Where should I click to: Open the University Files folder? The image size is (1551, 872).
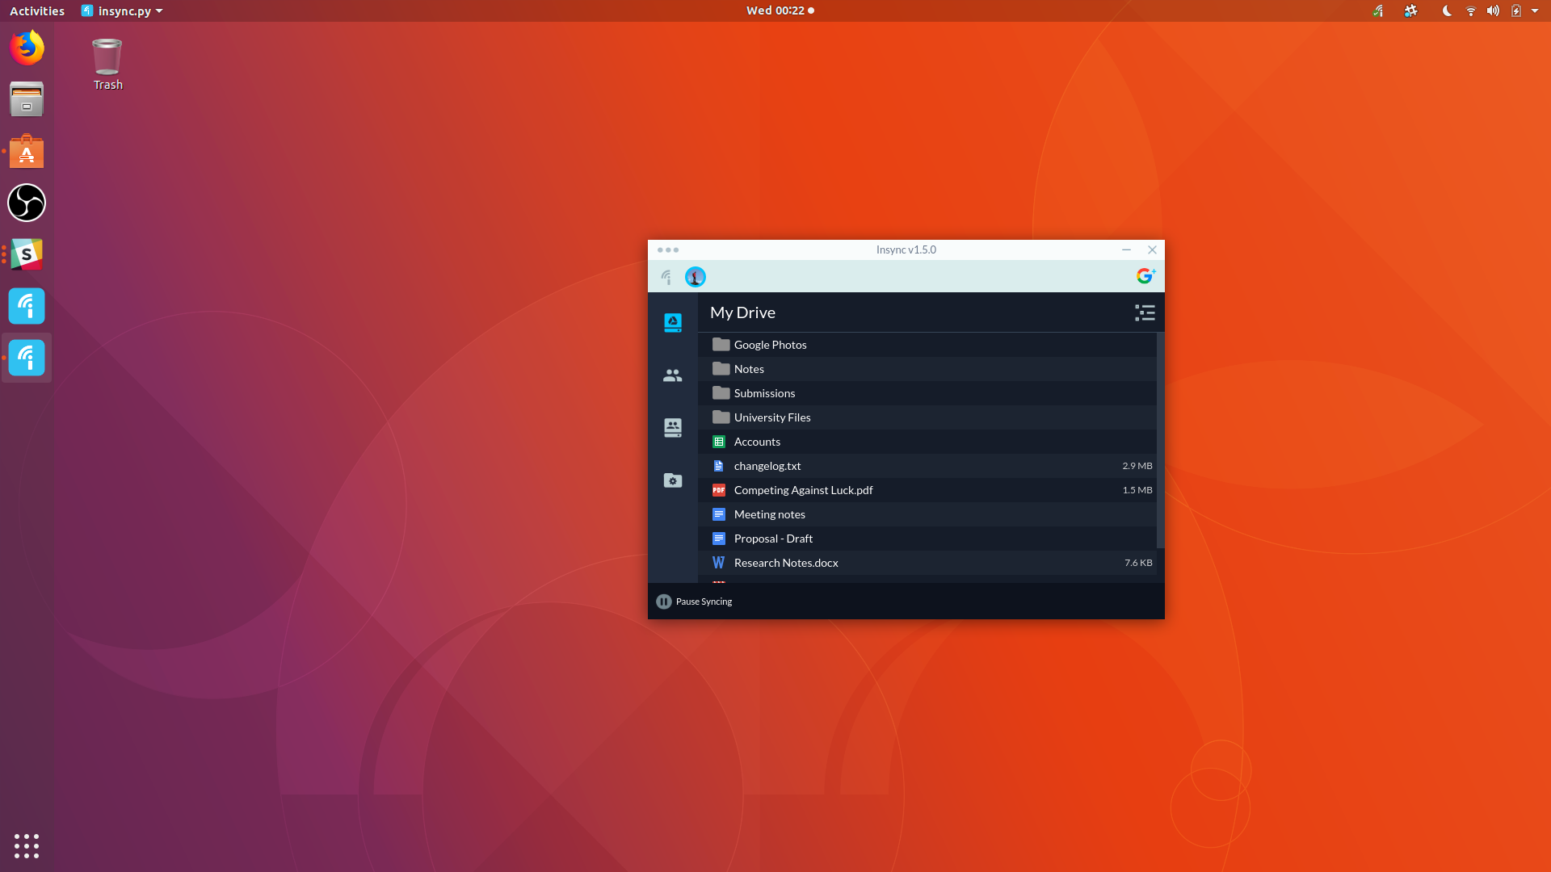click(927, 417)
